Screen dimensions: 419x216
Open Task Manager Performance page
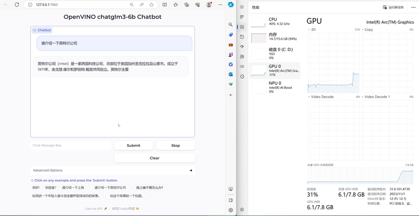242,27
